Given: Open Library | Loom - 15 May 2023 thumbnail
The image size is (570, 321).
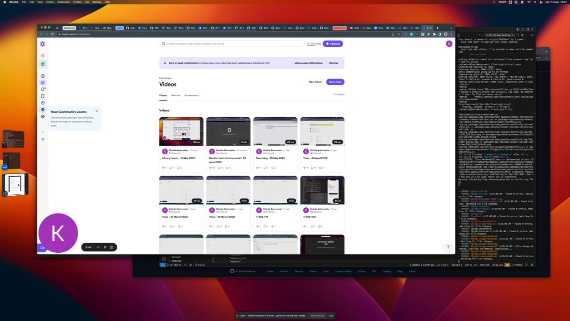Looking at the screenshot, I should 181,132.
